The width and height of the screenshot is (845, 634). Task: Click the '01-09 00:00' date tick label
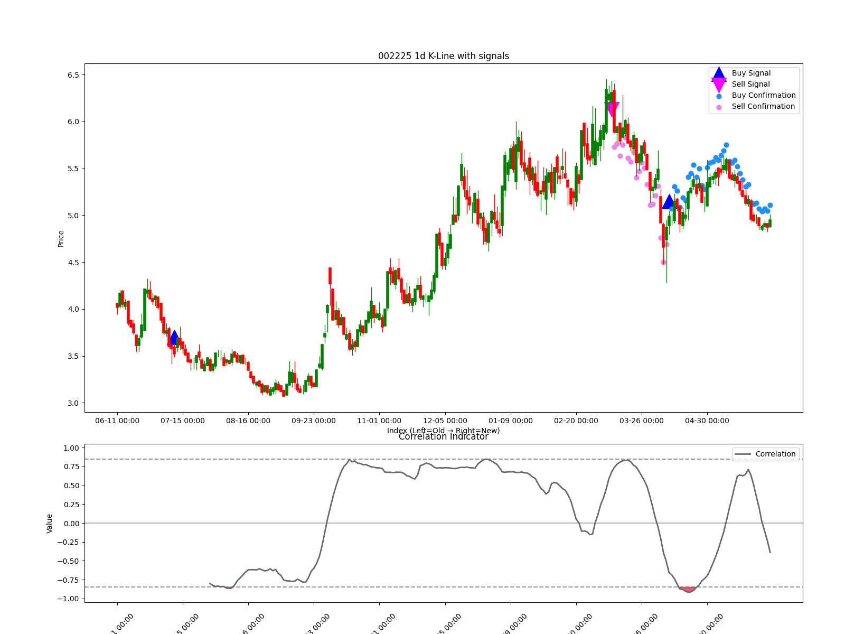pos(511,421)
